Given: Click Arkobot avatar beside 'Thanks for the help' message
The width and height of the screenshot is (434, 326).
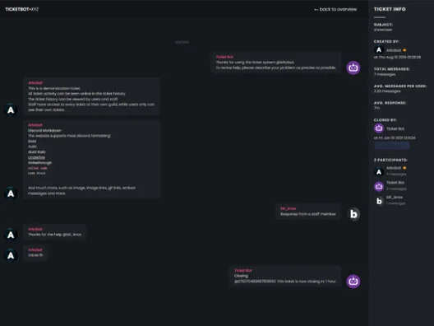Looking at the screenshot, I should [x=11, y=235].
